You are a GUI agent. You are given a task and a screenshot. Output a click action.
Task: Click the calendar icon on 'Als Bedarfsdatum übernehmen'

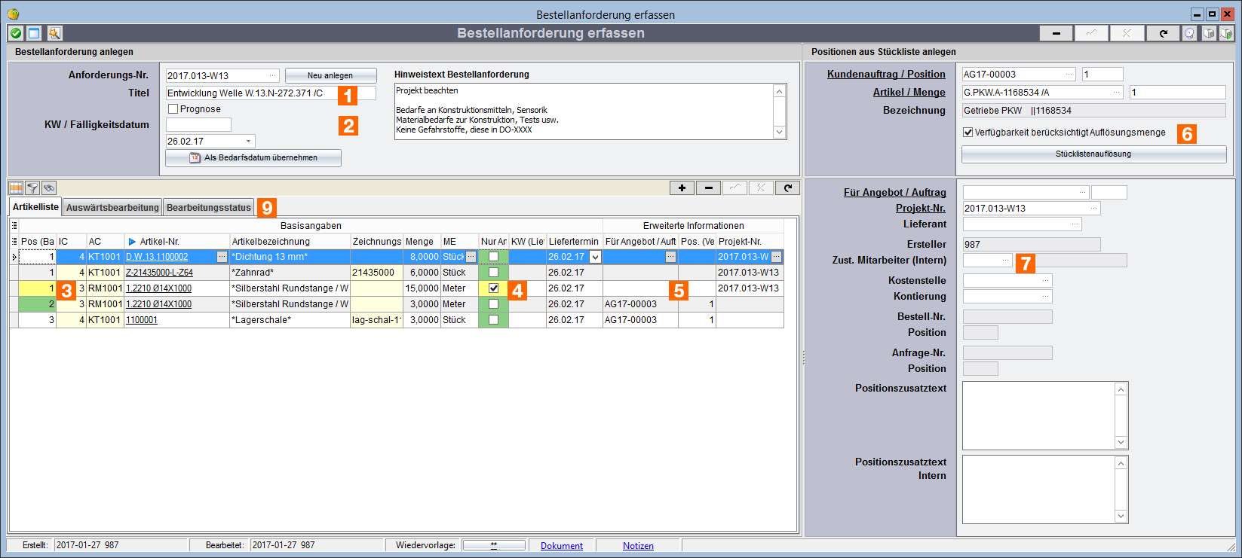click(195, 158)
